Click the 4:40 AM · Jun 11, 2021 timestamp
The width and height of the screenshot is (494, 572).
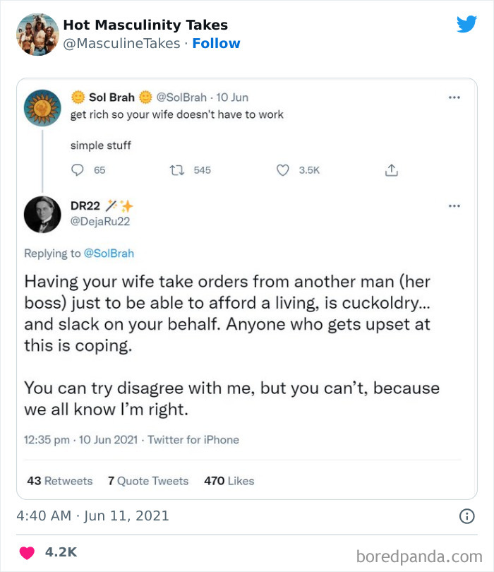pyautogui.click(x=93, y=516)
